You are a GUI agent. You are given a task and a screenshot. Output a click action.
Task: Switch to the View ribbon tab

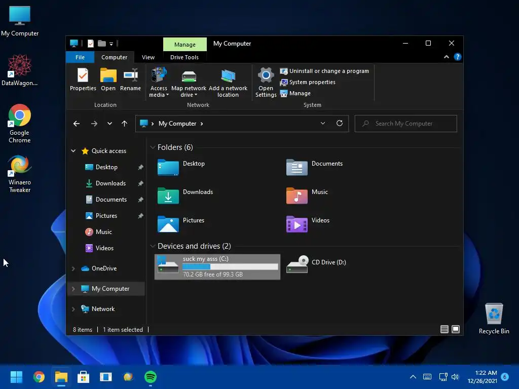click(x=148, y=57)
